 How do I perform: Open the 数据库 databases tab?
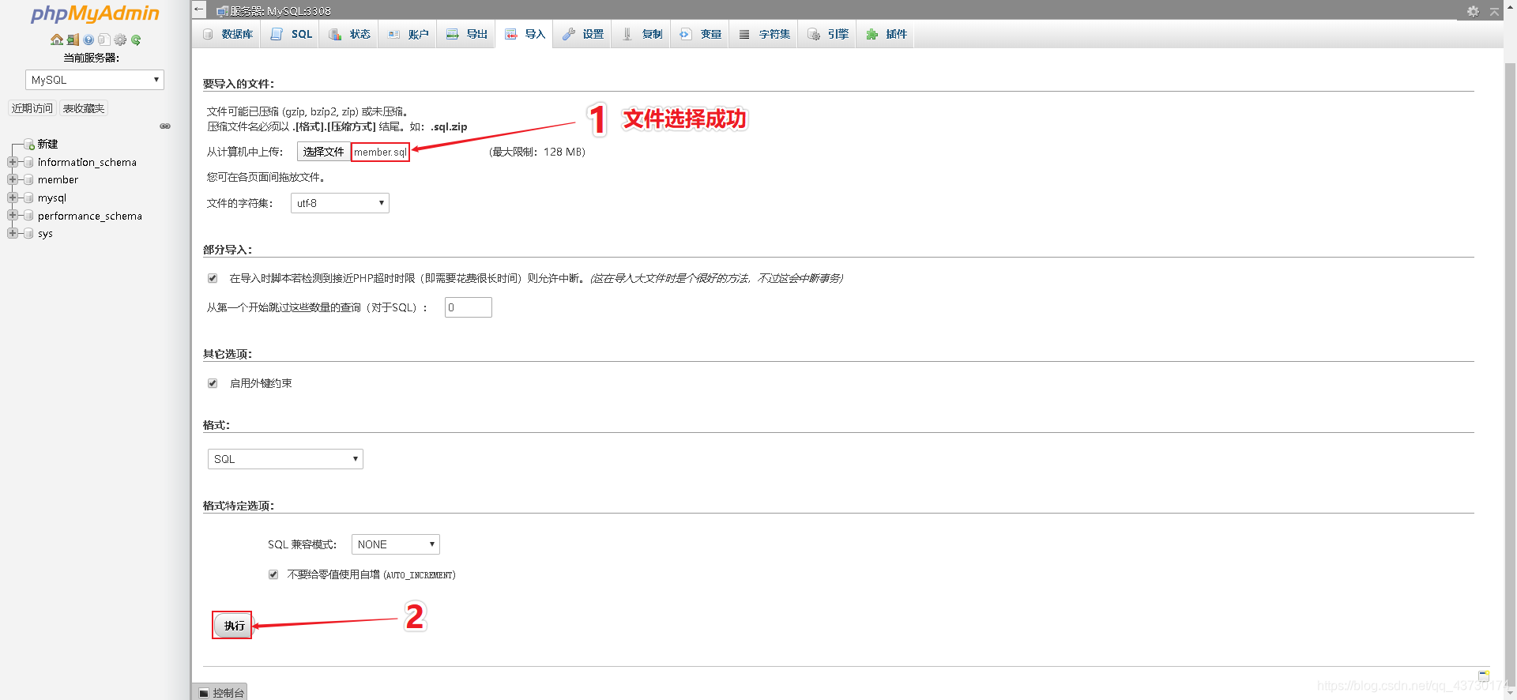[x=228, y=34]
